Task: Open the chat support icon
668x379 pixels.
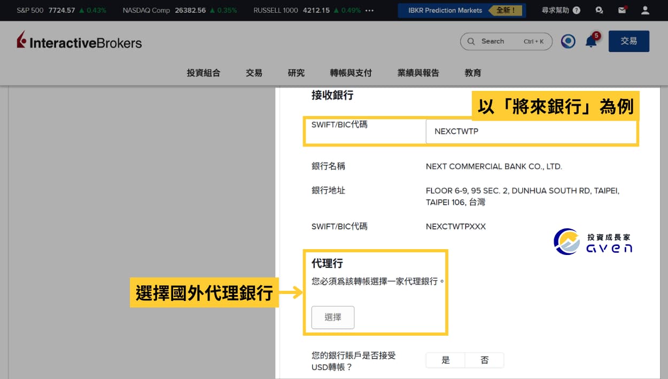Action: pos(599,10)
